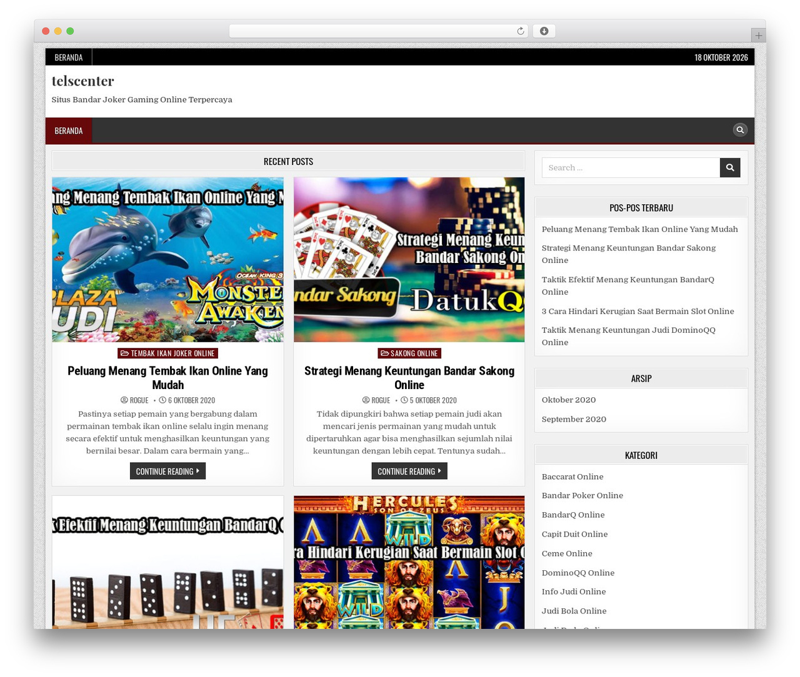
Task: Open the telscenter site title
Action: 82,81
